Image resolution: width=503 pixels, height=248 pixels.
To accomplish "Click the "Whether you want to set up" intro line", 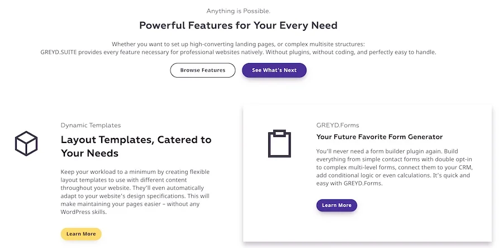I will click(x=238, y=44).
